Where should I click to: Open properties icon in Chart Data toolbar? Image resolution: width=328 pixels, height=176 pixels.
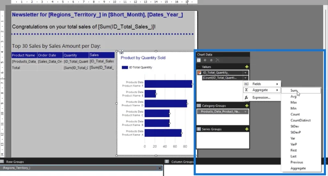coord(199,60)
